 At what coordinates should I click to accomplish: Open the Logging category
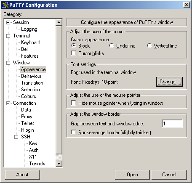[x=29, y=29]
